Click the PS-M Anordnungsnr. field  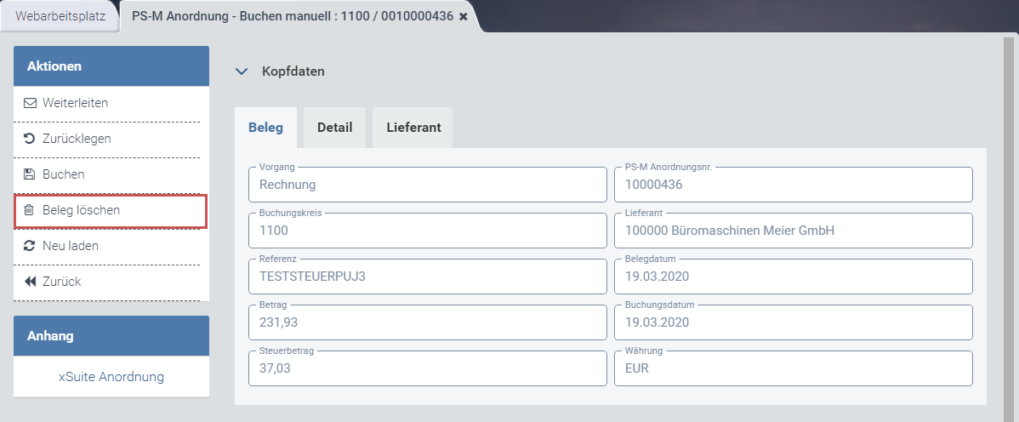click(793, 185)
